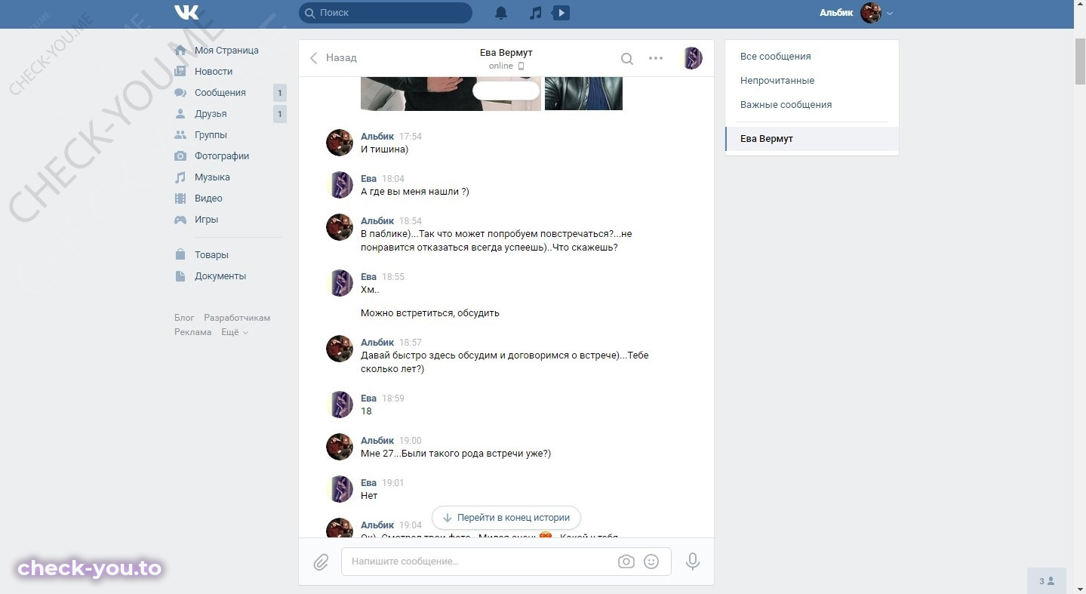The image size is (1086, 594).
Task: Open the Реклама footer link
Action: (193, 332)
